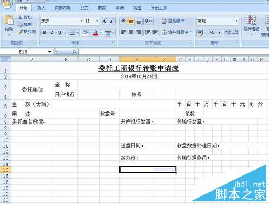Click the Copy icon
This screenshot has width=269, height=204.
(x=20, y=24)
